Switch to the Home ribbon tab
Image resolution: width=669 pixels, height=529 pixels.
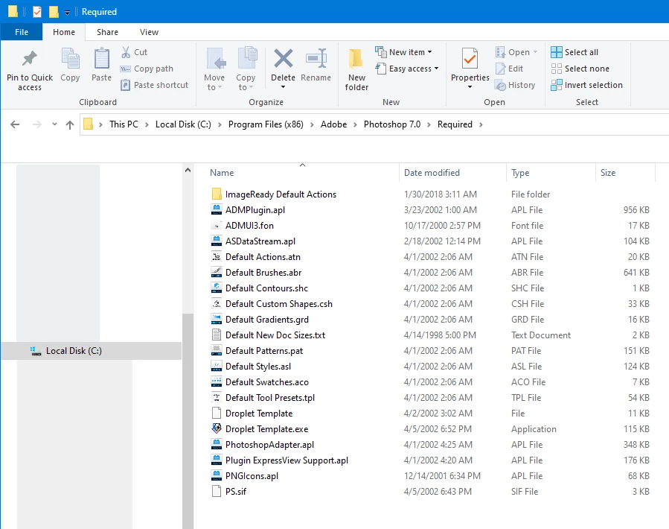[x=64, y=32]
